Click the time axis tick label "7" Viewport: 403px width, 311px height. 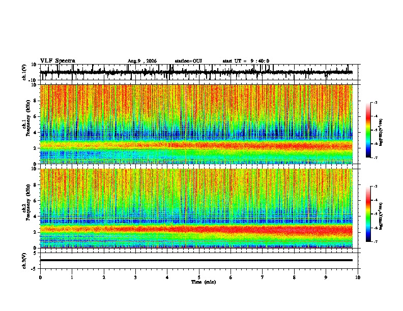point(263,277)
